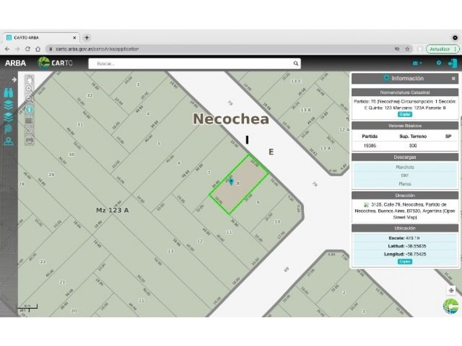Copy the Ubicación coordinates with Copiar
This screenshot has width=462, height=346.
(405, 261)
